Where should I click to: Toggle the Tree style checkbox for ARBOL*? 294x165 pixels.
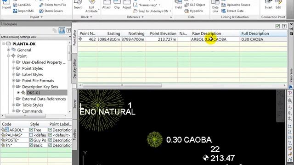[x=31, y=130]
